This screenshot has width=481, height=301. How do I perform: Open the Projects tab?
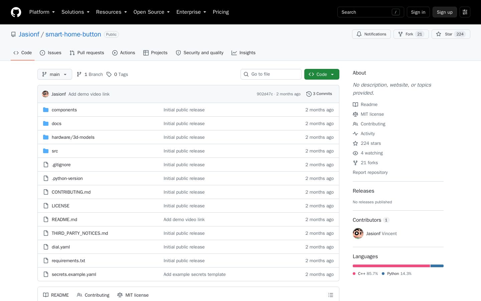[155, 53]
